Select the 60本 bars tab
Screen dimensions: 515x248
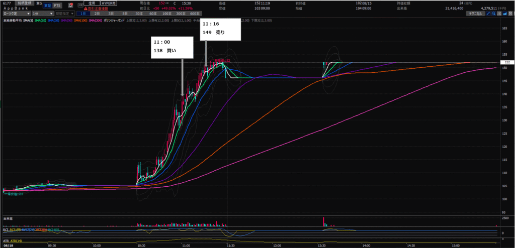pos(153,14)
